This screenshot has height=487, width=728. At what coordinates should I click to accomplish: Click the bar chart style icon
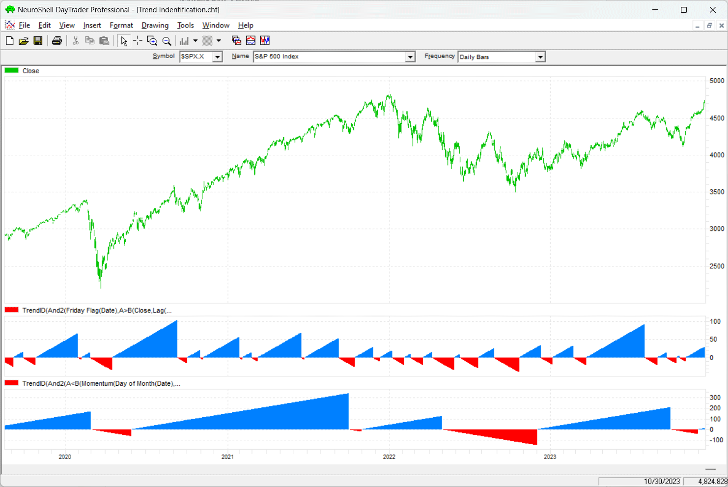point(184,41)
